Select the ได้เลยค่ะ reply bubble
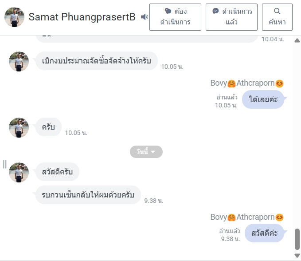The width and height of the screenshot is (301, 261). 263,99
